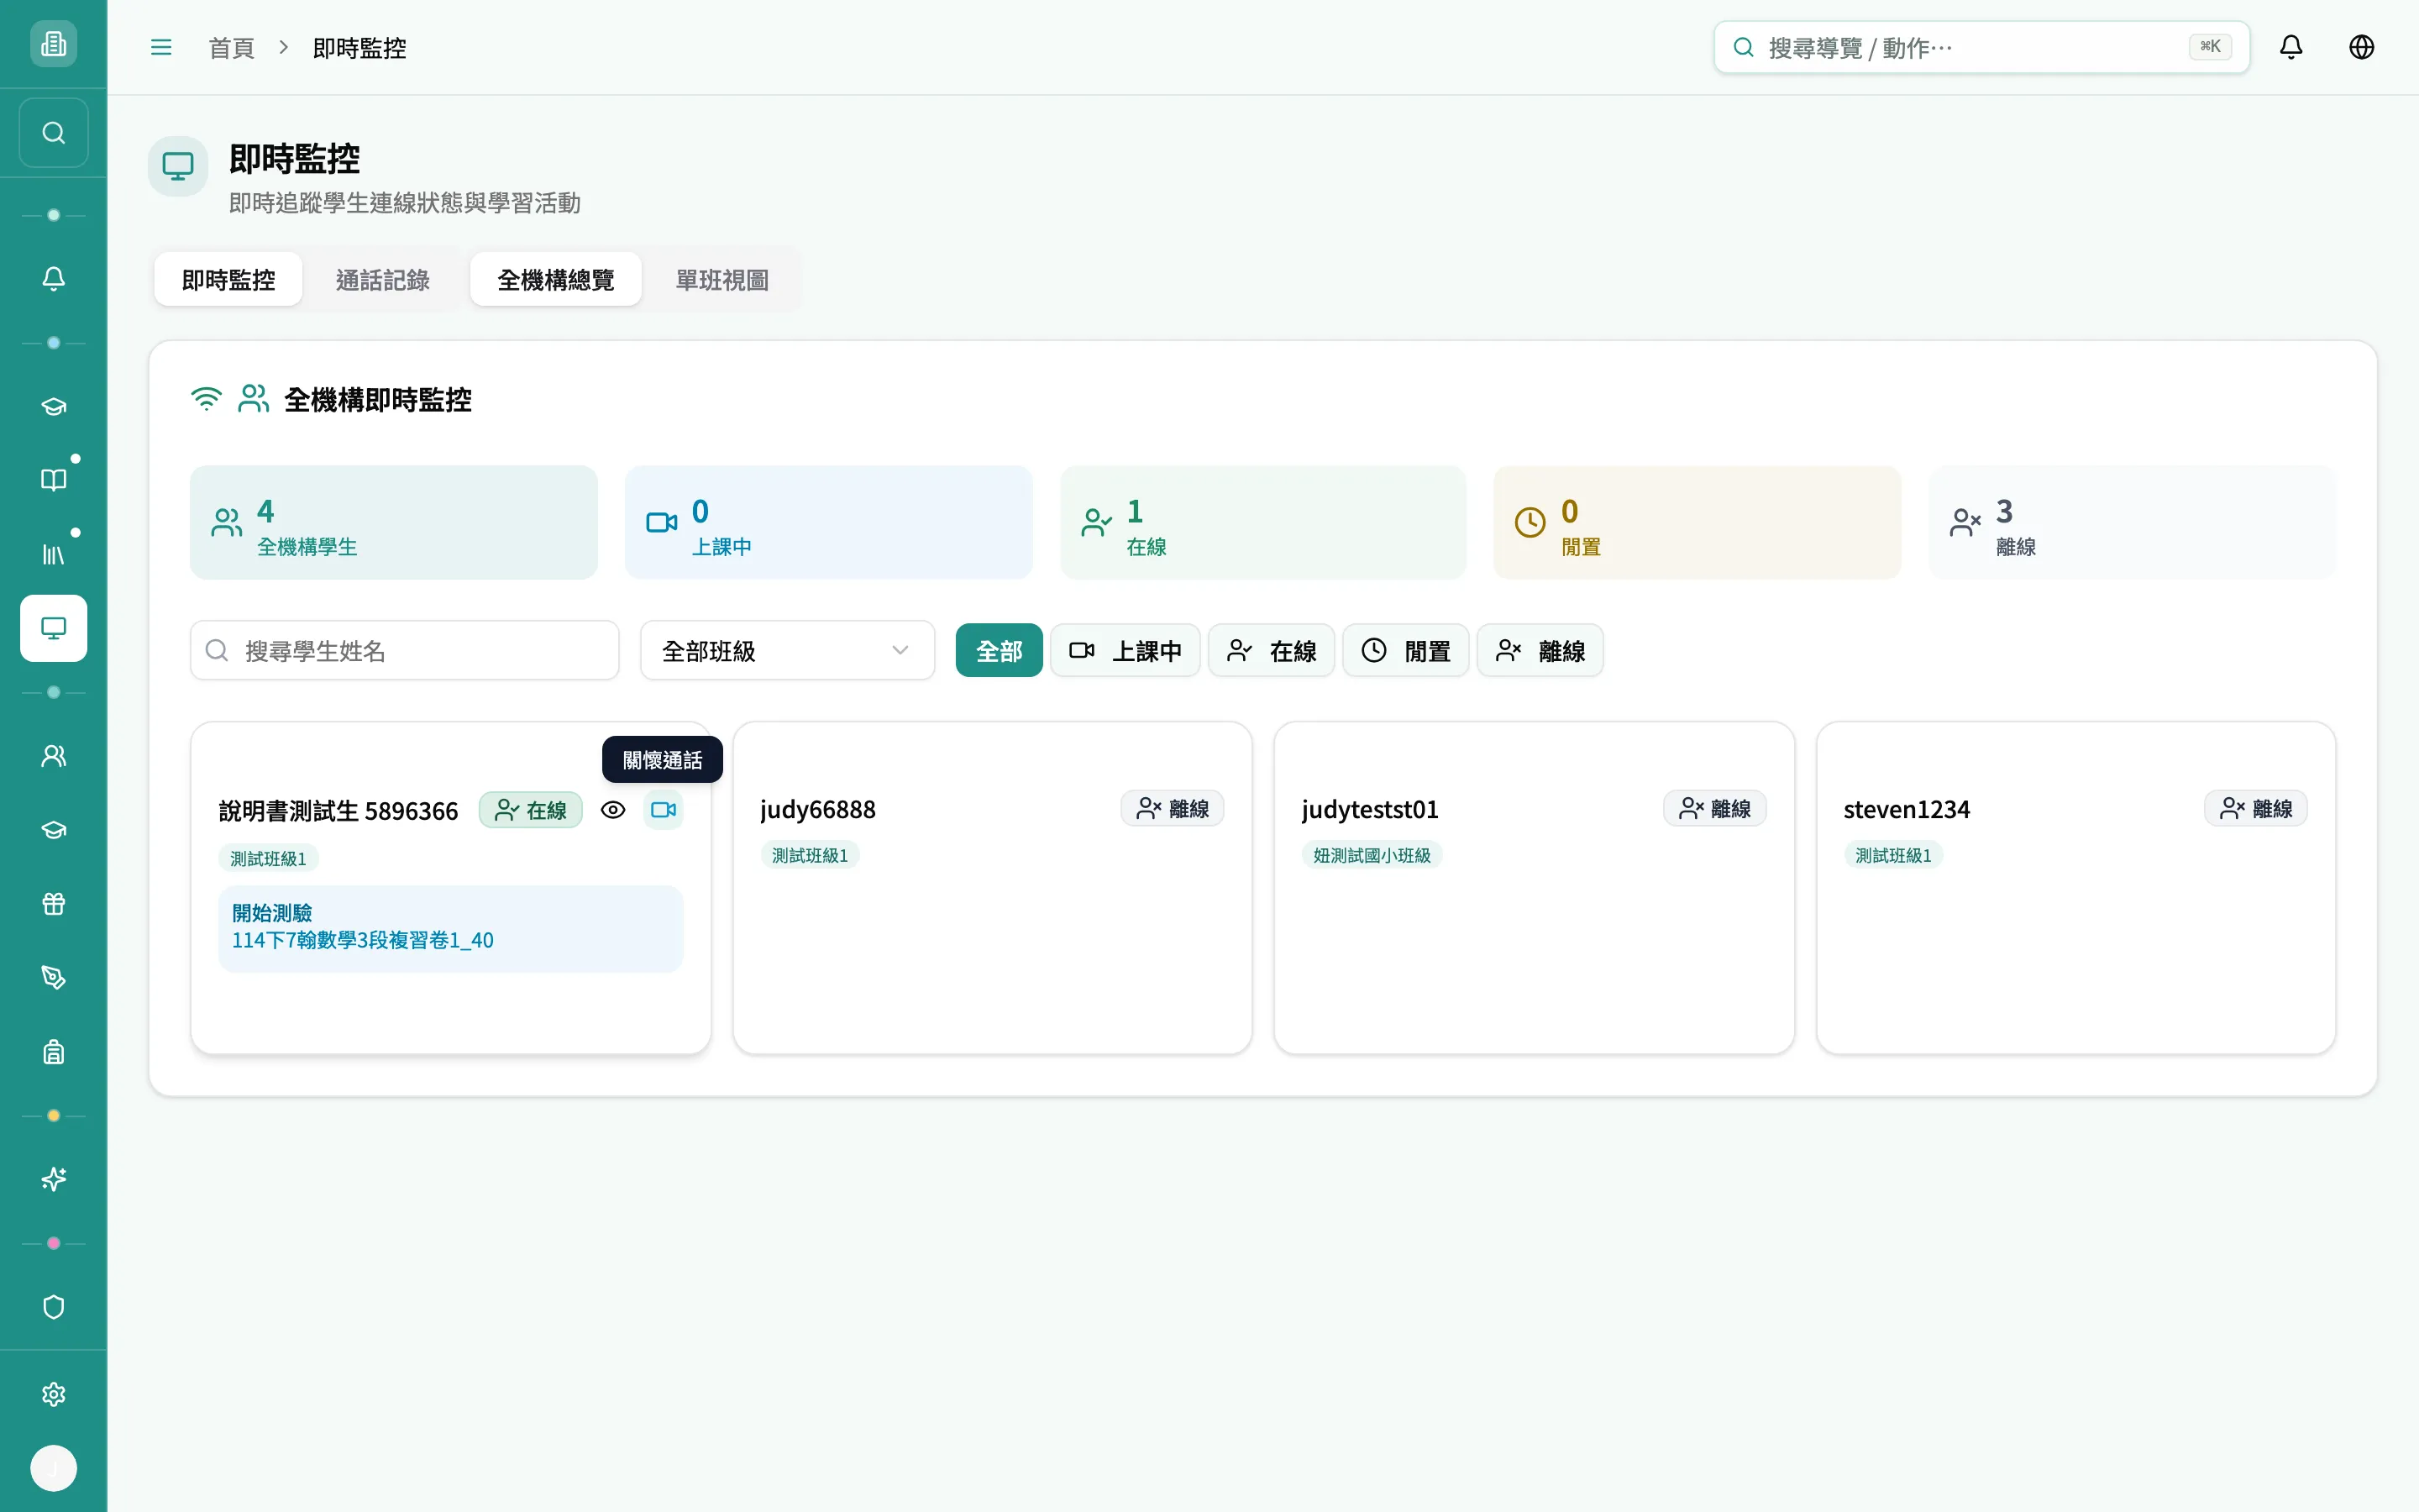Click the page header monitor icon
This screenshot has width=2419, height=1512.
pyautogui.click(x=178, y=166)
